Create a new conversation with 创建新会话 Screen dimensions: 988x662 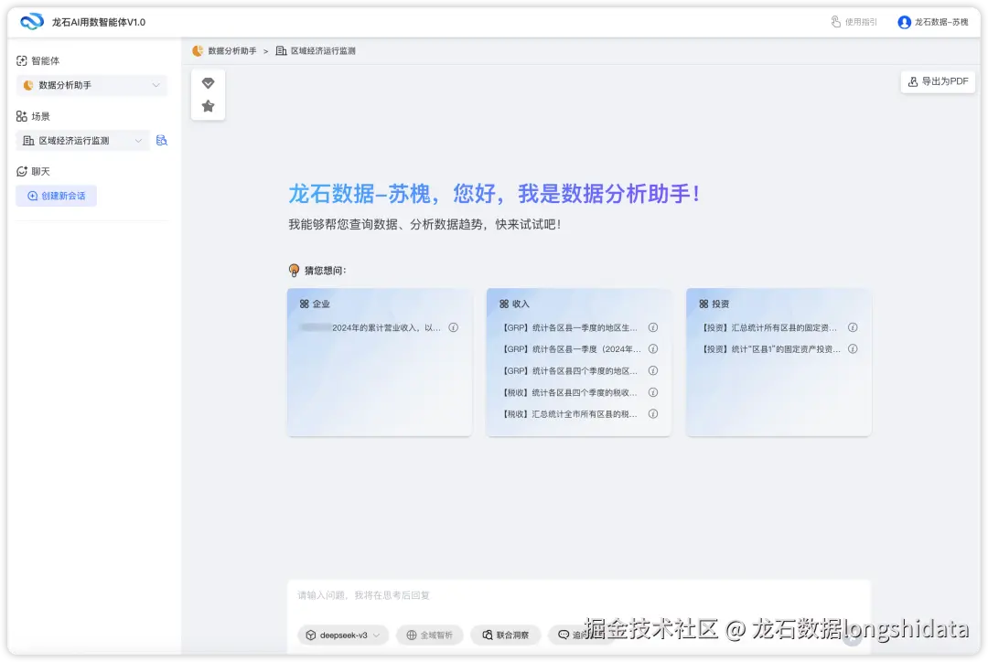tap(56, 196)
